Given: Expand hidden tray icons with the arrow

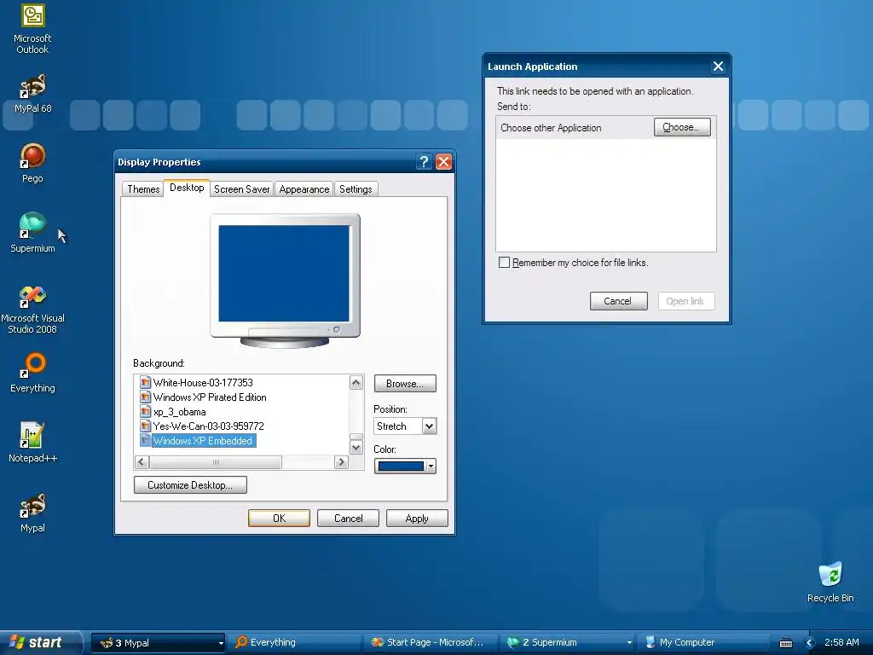Looking at the screenshot, I should tap(810, 643).
